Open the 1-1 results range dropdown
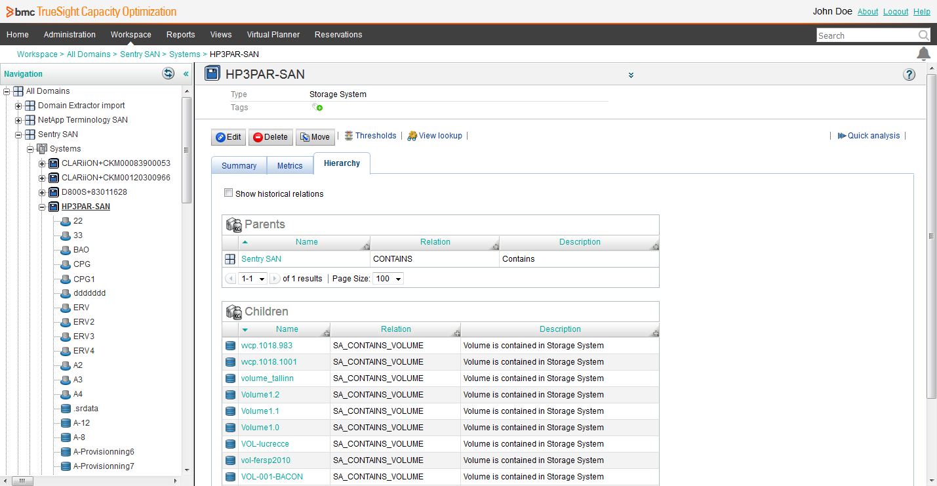 tap(253, 279)
